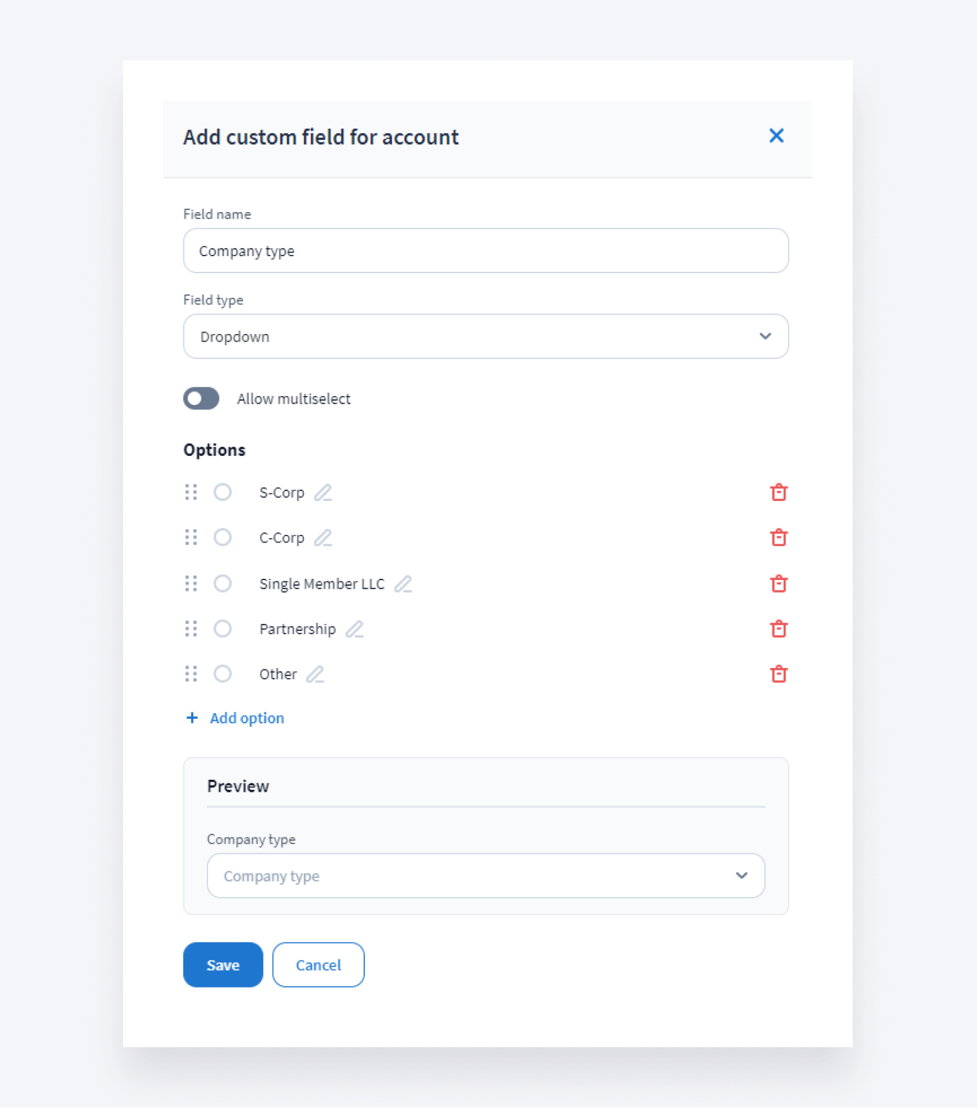This screenshot has width=977, height=1115.
Task: Cancel adding the custom field
Action: [318, 965]
